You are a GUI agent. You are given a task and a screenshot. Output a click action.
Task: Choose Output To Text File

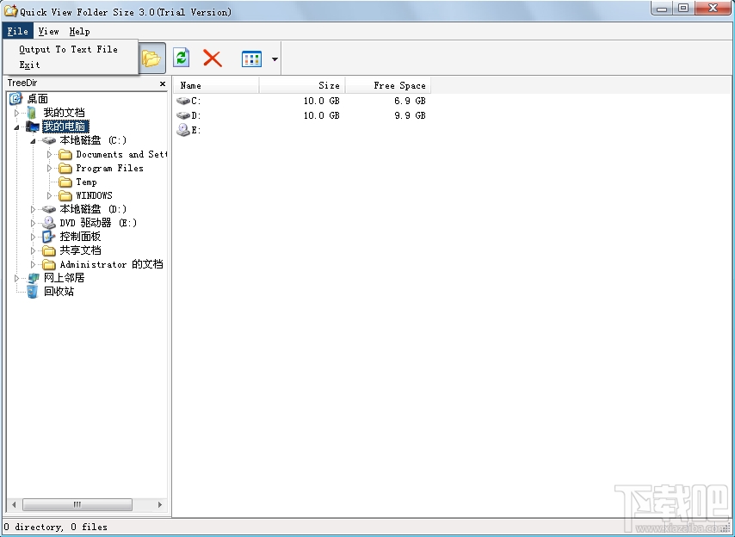click(69, 49)
